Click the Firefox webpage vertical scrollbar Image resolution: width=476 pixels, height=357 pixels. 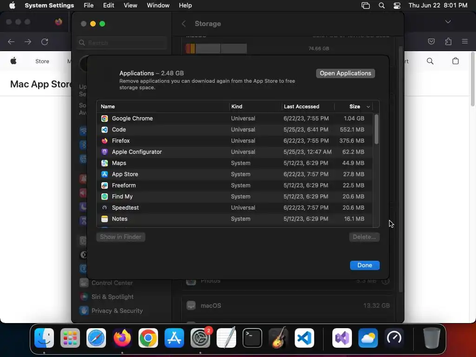click(x=473, y=79)
